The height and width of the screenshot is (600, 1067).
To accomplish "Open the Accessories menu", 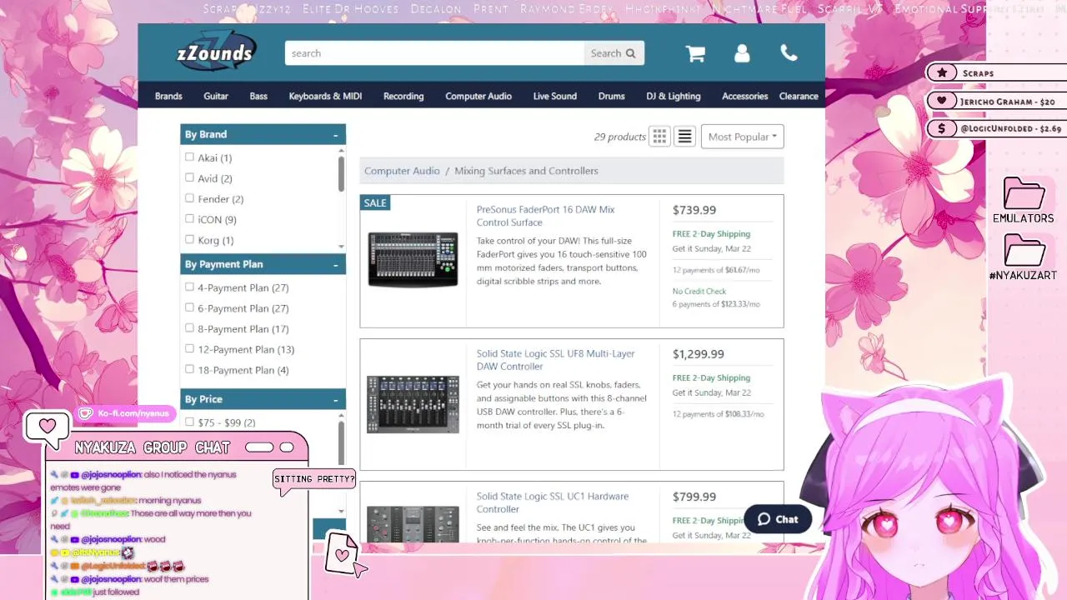I will point(744,96).
